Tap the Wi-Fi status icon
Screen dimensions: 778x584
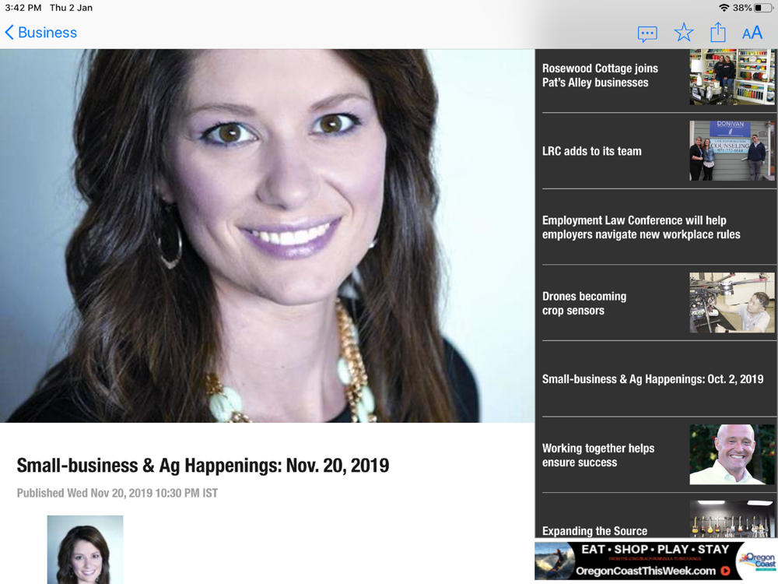724,8
